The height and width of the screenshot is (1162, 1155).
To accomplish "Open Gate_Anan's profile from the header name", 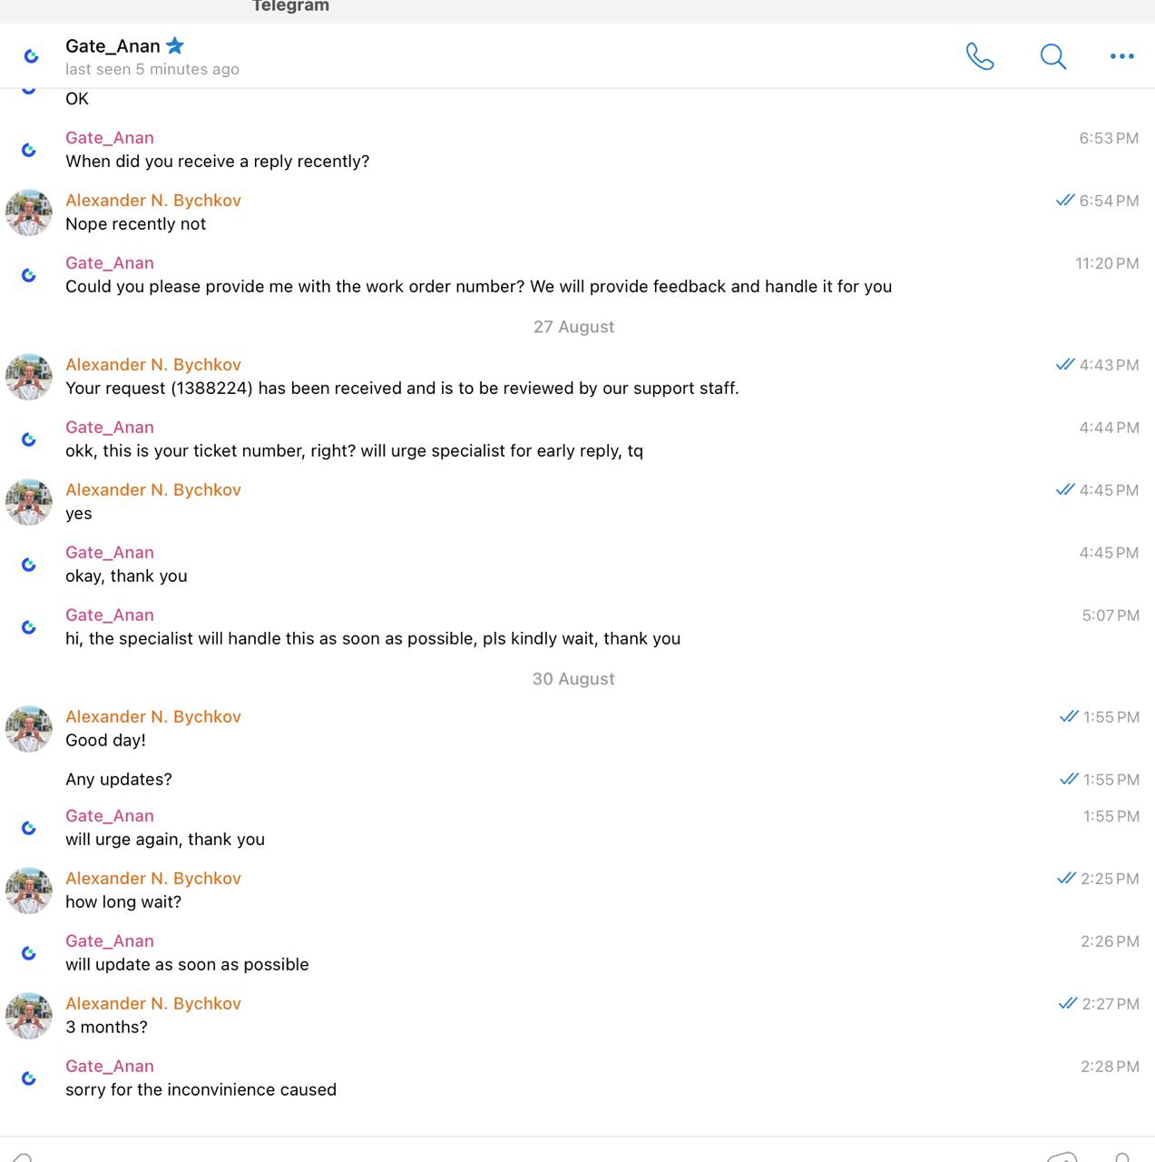I will pos(113,46).
